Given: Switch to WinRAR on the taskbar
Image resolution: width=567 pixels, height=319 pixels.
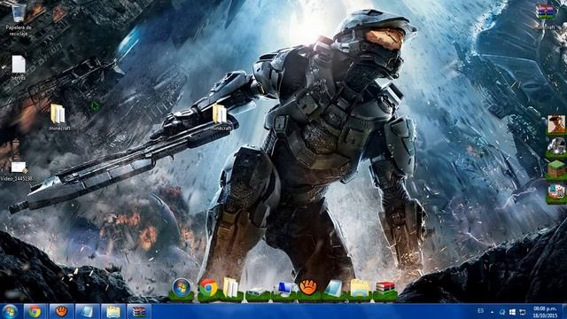Looking at the screenshot, I should pos(139,312).
